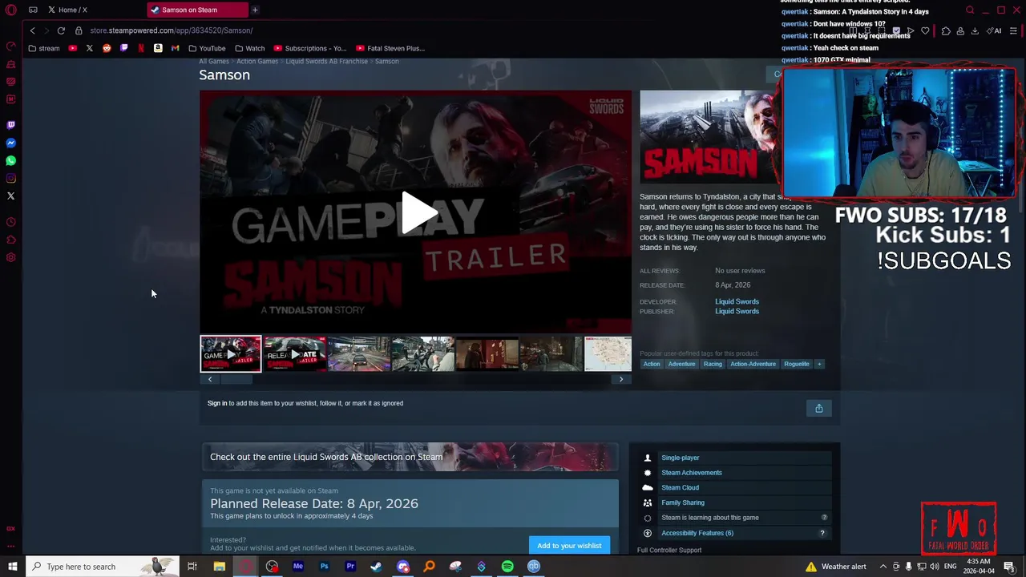1026x577 pixels.
Task: Open File Explorer from the taskbar
Action: point(219,567)
